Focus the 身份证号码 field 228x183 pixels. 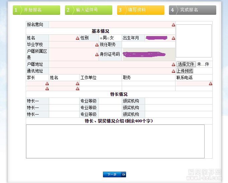(149, 54)
